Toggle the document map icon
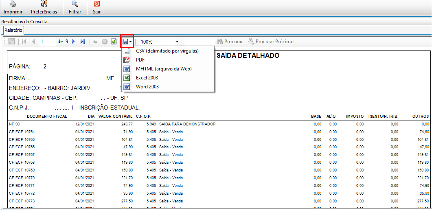Screen dimensions: 432x213 [11, 42]
